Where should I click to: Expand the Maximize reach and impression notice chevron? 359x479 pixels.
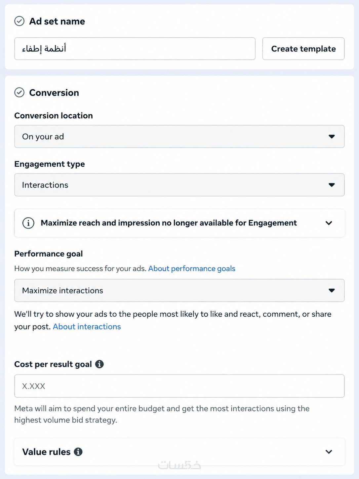329,223
